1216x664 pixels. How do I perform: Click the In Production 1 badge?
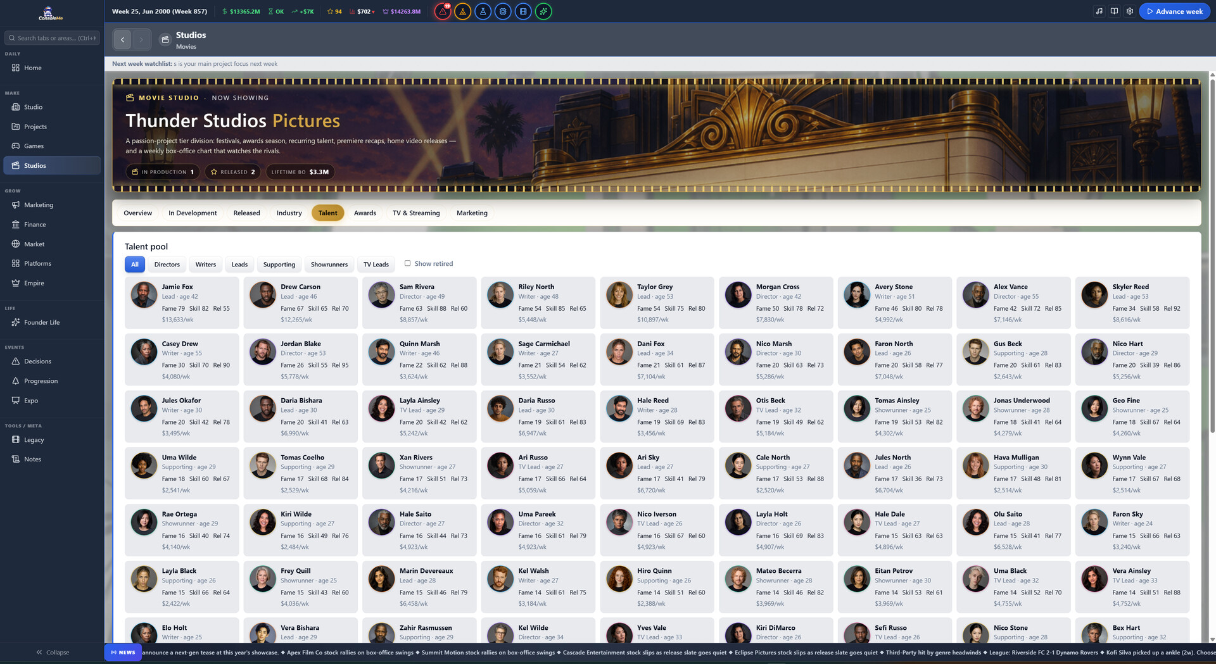[163, 172]
